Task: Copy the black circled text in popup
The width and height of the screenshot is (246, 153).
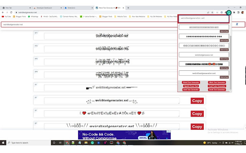Action: point(224,41)
